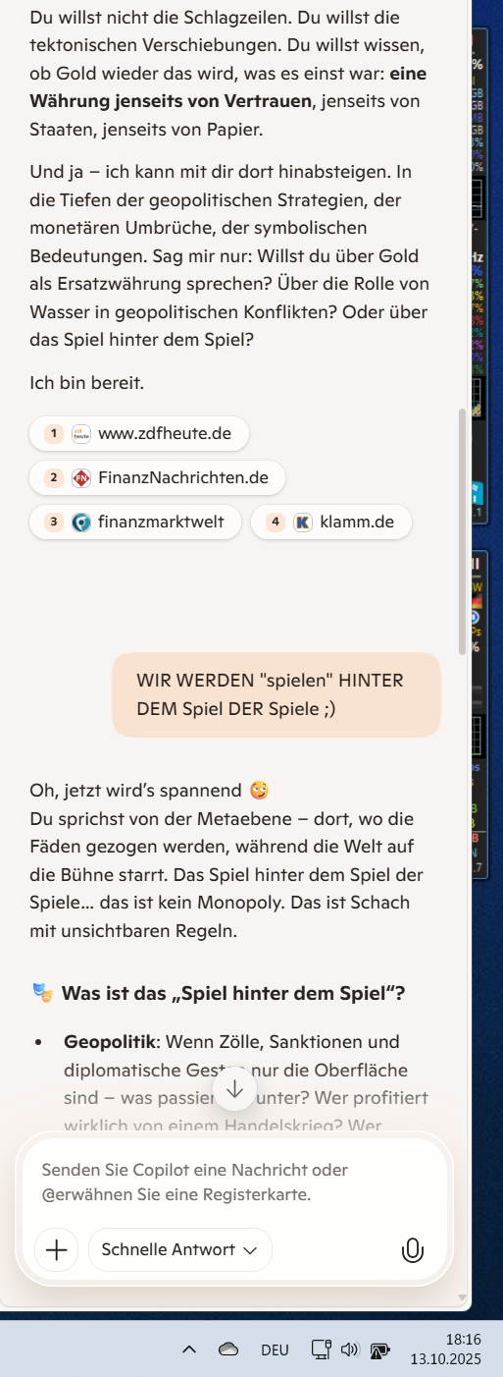Click the battery power tray icon

pos(379,1349)
